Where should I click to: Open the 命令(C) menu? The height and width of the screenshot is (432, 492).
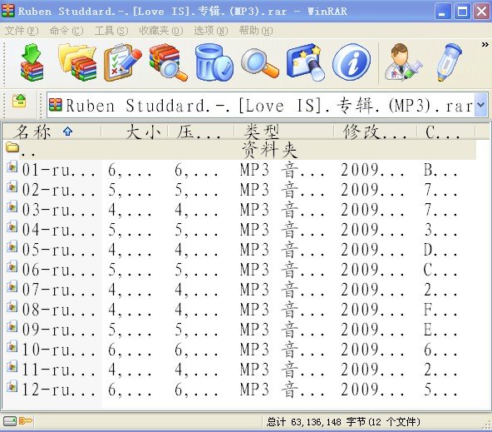point(66,31)
